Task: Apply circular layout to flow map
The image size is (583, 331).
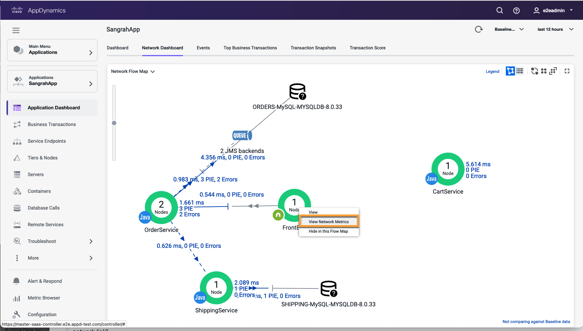Action: click(x=535, y=71)
